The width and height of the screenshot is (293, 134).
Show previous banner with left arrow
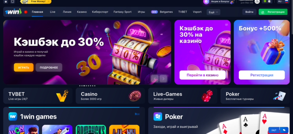pyautogui.click(x=155, y=79)
